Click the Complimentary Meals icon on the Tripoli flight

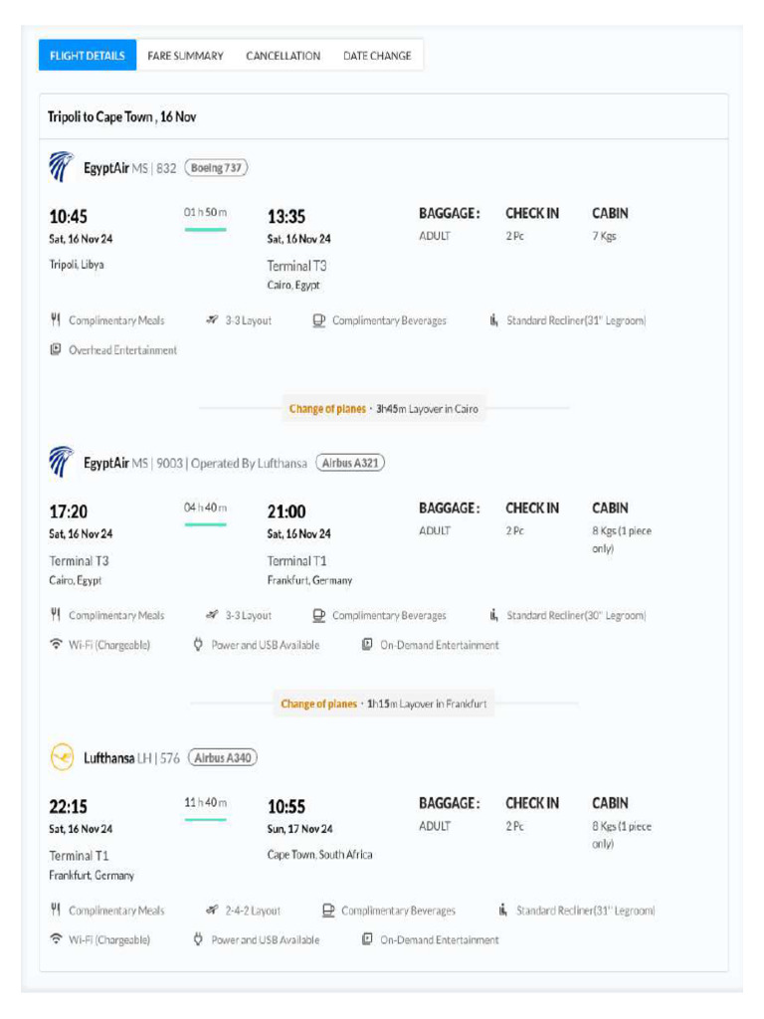[56, 320]
